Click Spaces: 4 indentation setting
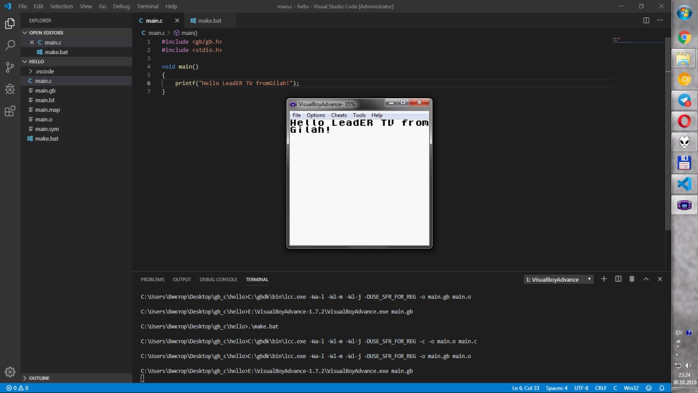Image resolution: width=698 pixels, height=393 pixels. click(557, 388)
